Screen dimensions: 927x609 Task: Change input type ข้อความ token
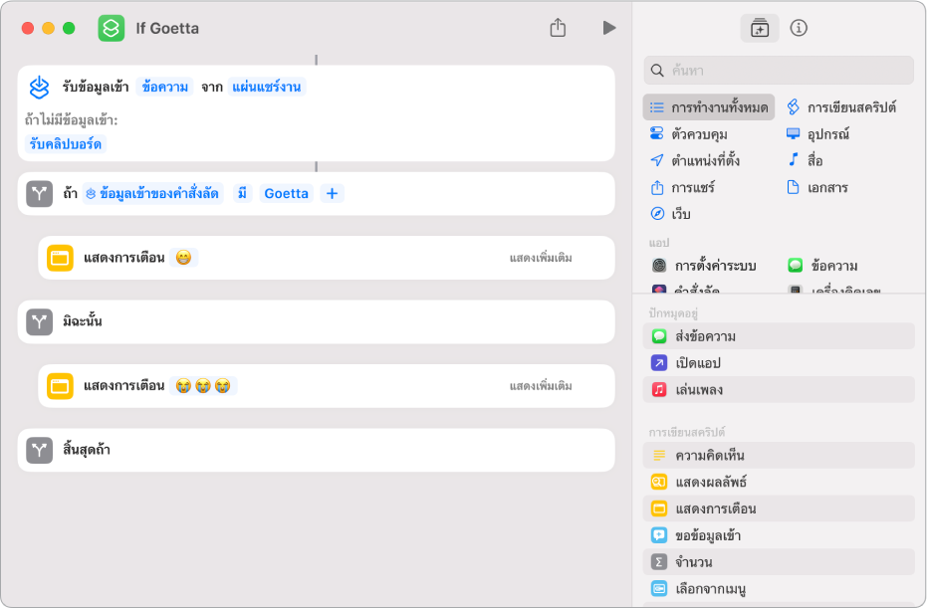(x=165, y=87)
